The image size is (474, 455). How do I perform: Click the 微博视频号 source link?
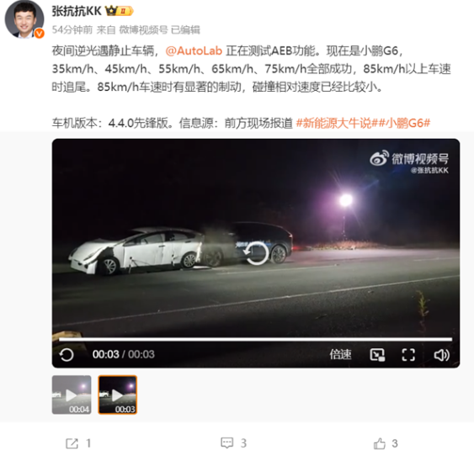(143, 30)
